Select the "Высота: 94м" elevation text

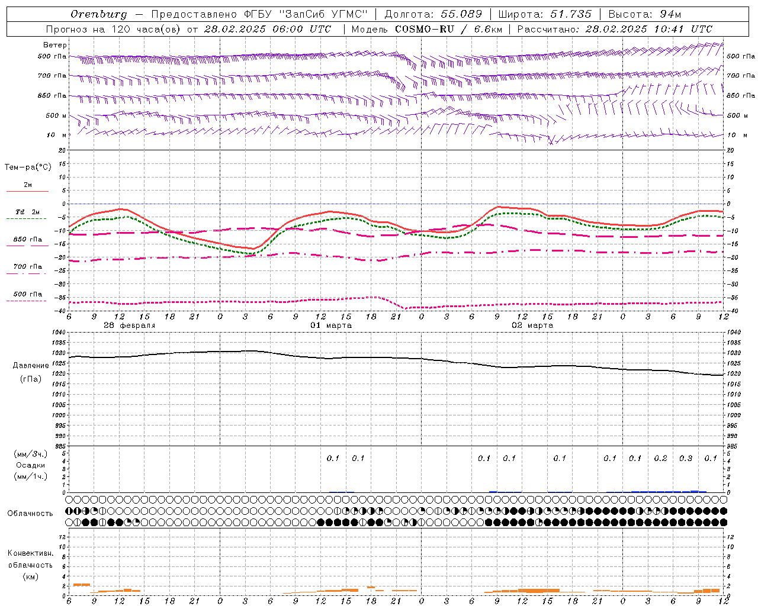pos(645,14)
